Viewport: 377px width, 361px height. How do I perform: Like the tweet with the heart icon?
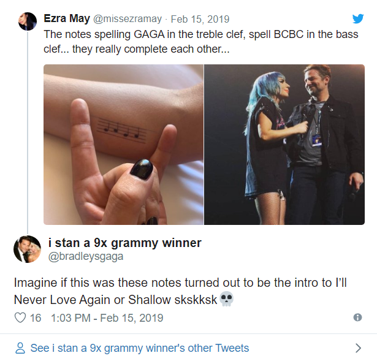pyautogui.click(x=20, y=317)
